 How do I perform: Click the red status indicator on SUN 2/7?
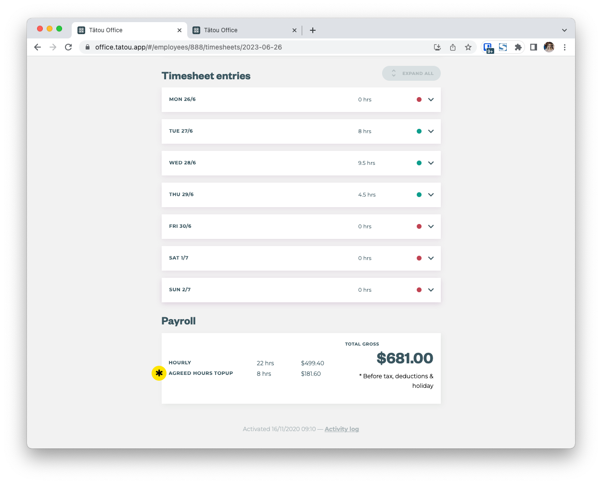click(x=419, y=289)
